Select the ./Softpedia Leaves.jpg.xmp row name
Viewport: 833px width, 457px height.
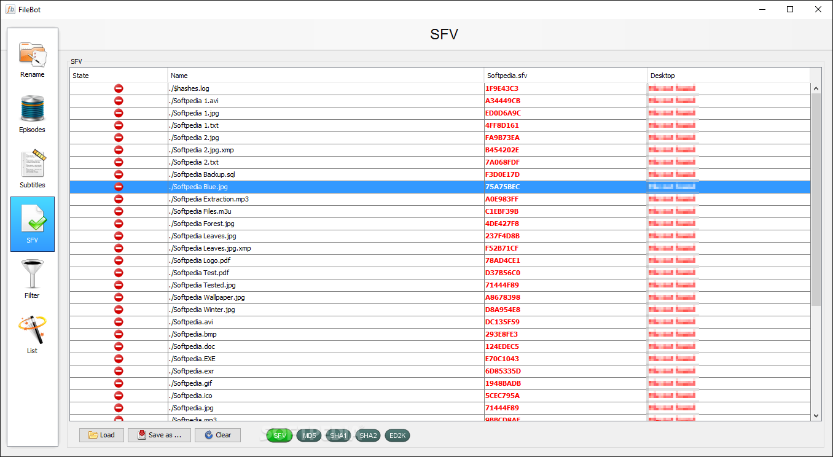tap(209, 248)
